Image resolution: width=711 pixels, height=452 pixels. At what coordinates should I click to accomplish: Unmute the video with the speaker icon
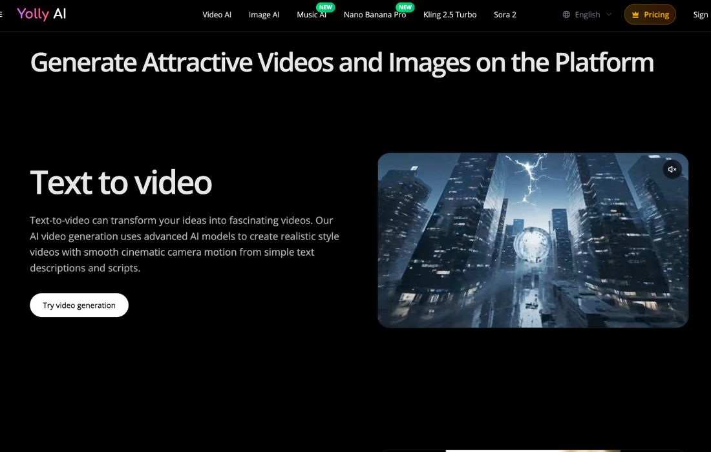coord(672,169)
